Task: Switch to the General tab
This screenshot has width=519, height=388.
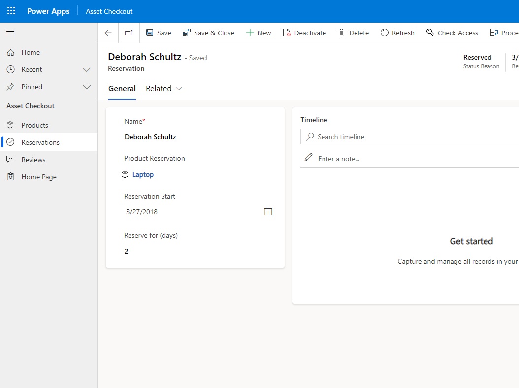Action: [x=122, y=88]
